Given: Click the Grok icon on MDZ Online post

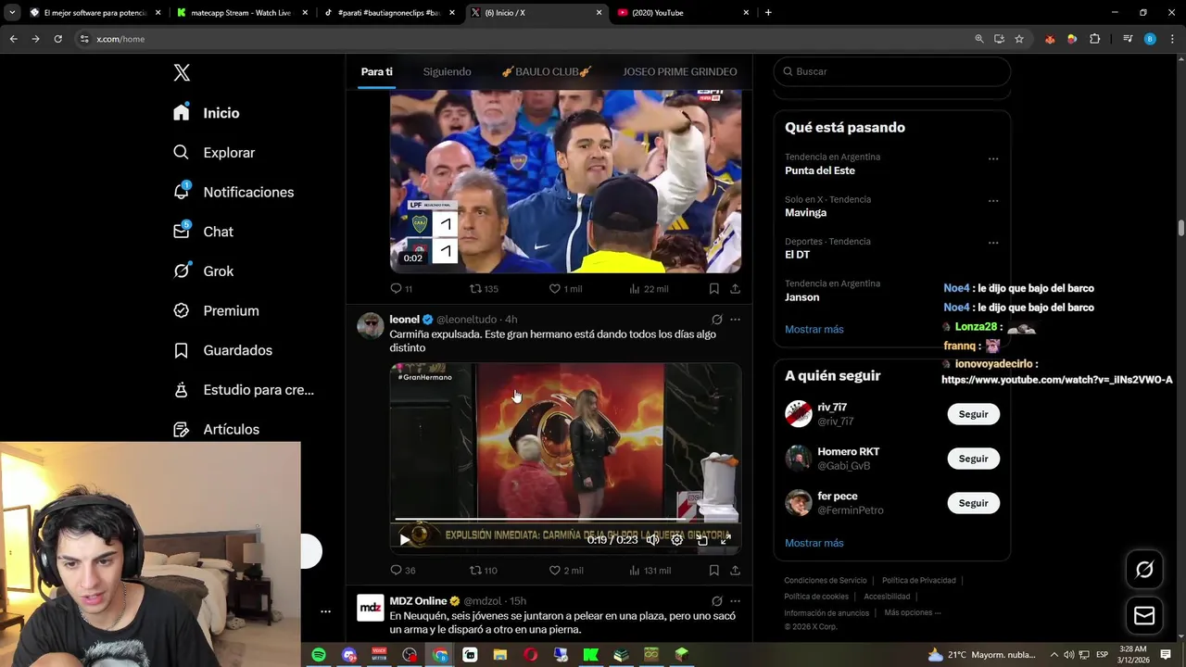Looking at the screenshot, I should (717, 601).
